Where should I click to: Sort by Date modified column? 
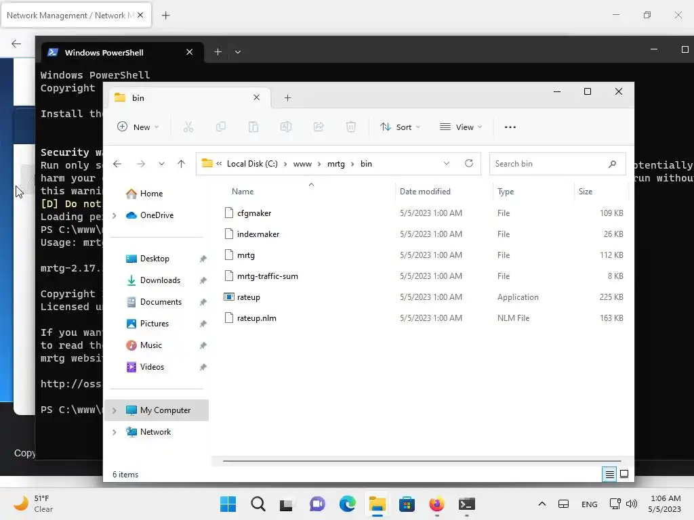[x=425, y=192]
